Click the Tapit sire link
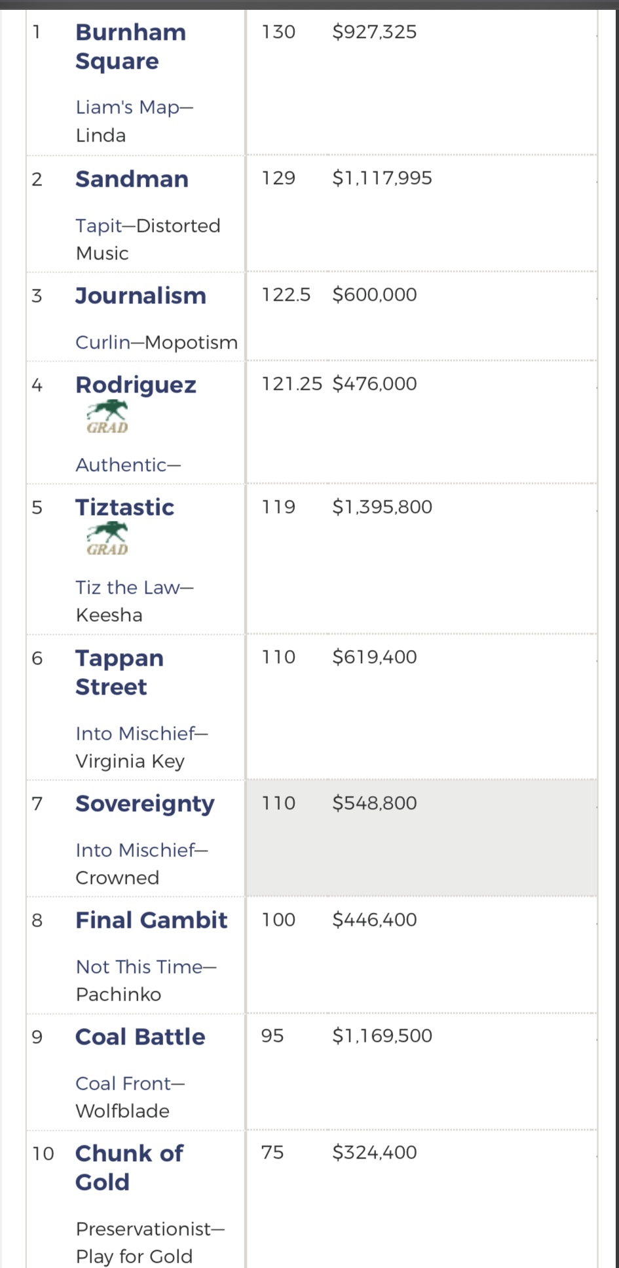 pos(99,225)
